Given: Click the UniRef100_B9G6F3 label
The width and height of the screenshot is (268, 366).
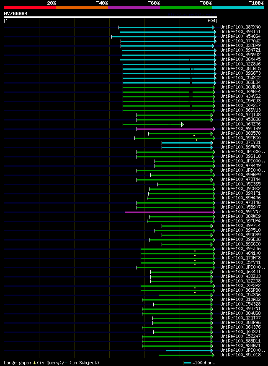Looking at the screenshot, I should tap(240, 73).
